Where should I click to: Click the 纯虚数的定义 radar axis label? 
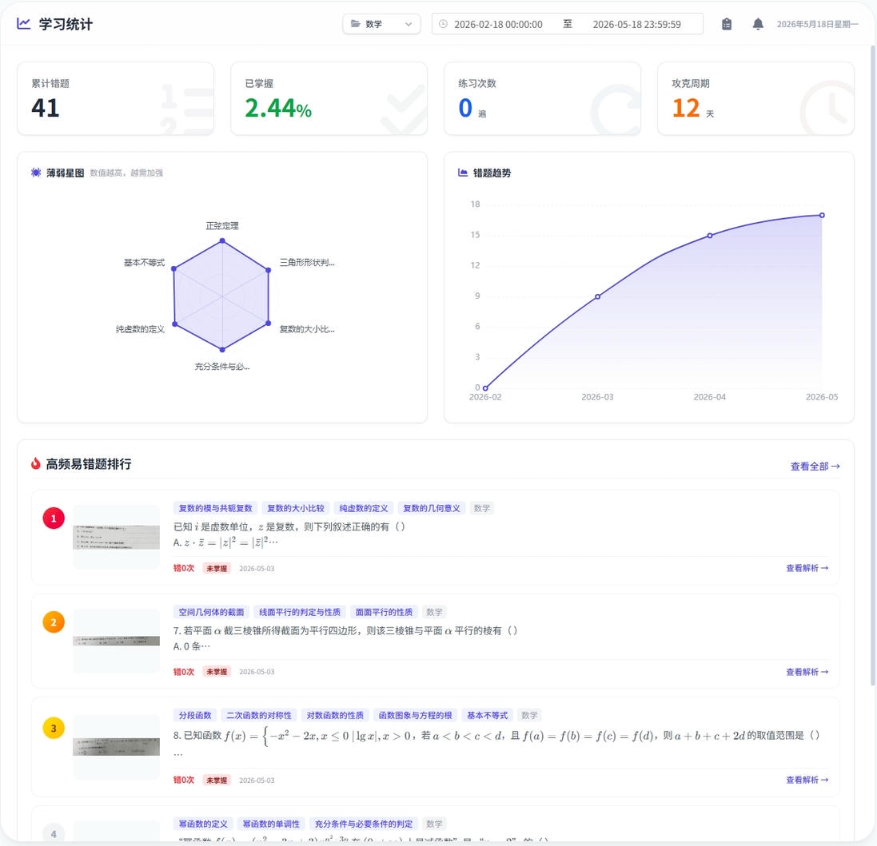[141, 329]
